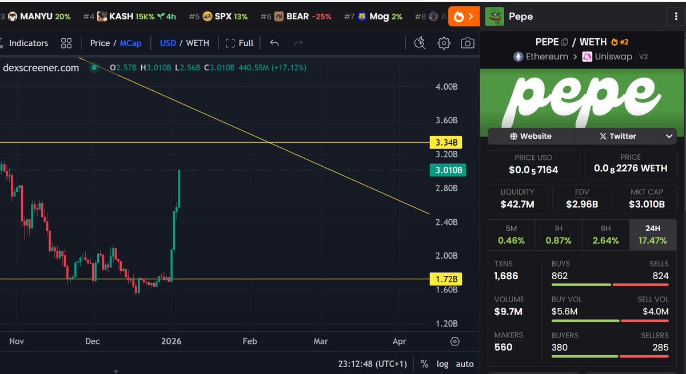Image resolution: width=686 pixels, height=374 pixels.
Task: Click the VOLUME $9.7M value
Action: [508, 312]
